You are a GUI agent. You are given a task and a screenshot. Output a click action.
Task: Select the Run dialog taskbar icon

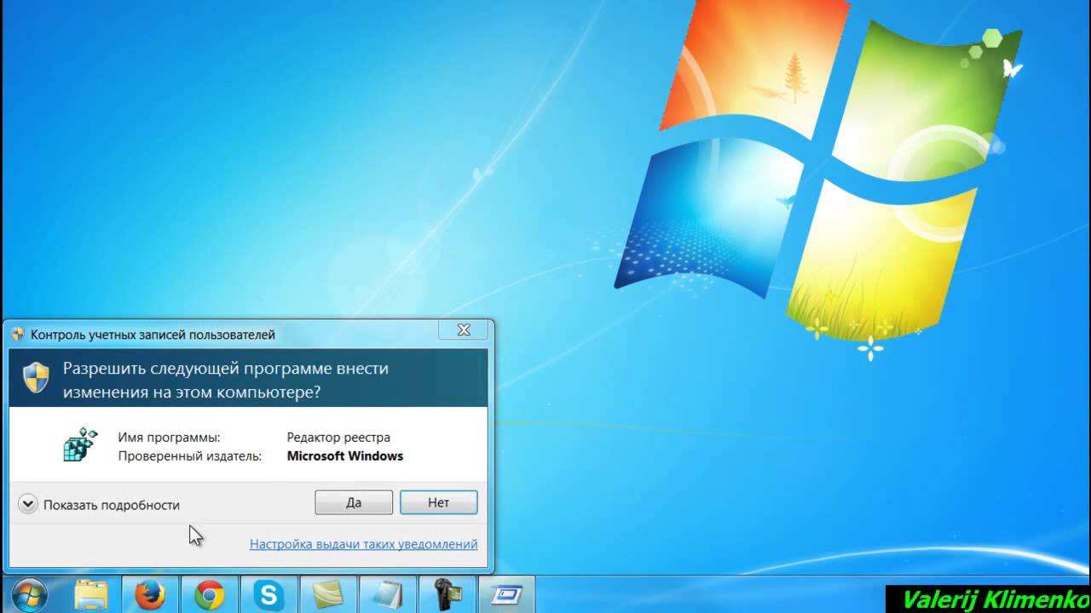(506, 594)
